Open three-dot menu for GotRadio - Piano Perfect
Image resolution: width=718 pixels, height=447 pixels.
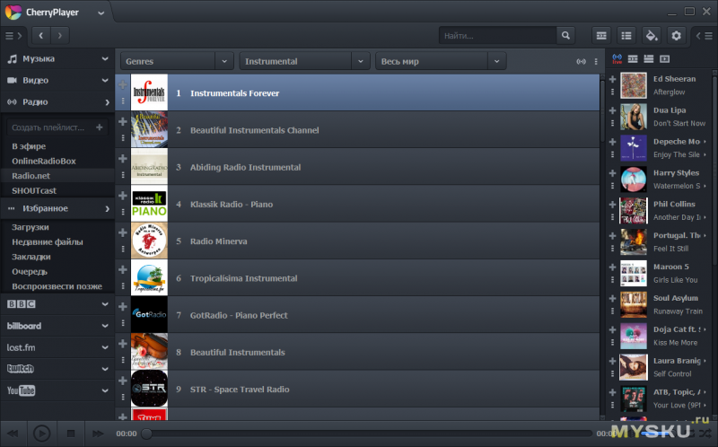[123, 323]
